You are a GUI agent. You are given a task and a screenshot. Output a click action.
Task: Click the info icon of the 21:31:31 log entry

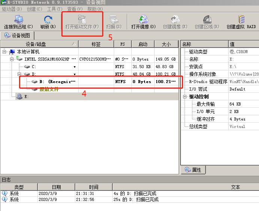(x=4, y=193)
